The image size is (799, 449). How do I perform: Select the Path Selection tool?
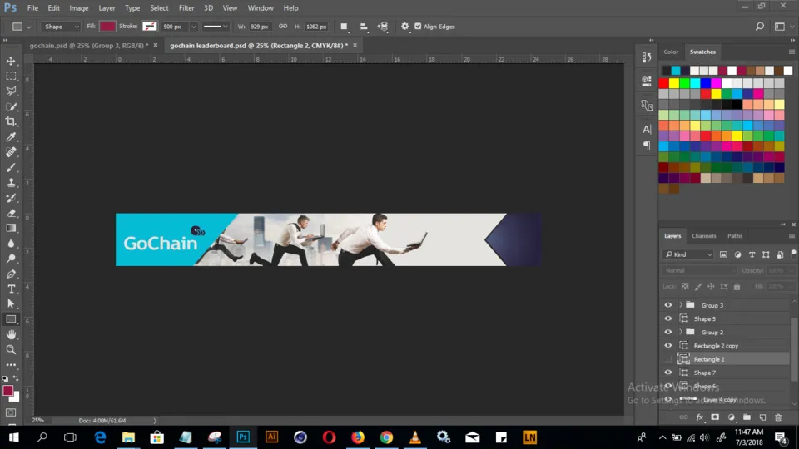click(x=11, y=304)
